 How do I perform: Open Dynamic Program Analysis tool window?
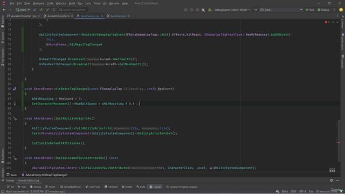pyautogui.click(x=182, y=187)
